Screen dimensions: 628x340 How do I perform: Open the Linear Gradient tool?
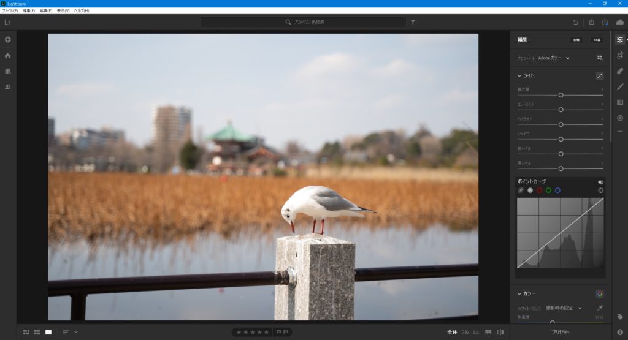[x=620, y=102]
